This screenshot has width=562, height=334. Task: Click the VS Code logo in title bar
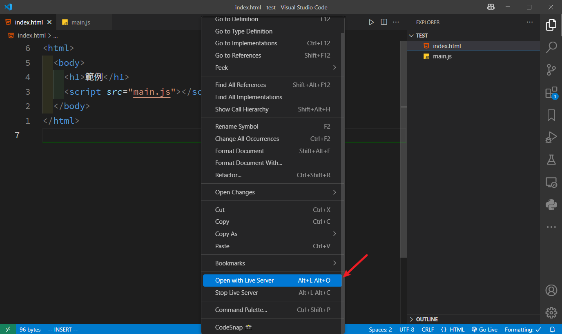pos(8,7)
